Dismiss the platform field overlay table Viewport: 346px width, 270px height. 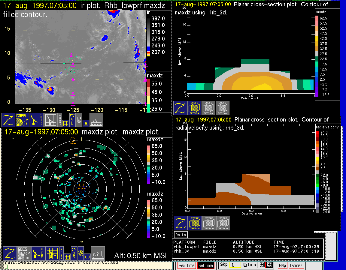tap(181, 235)
